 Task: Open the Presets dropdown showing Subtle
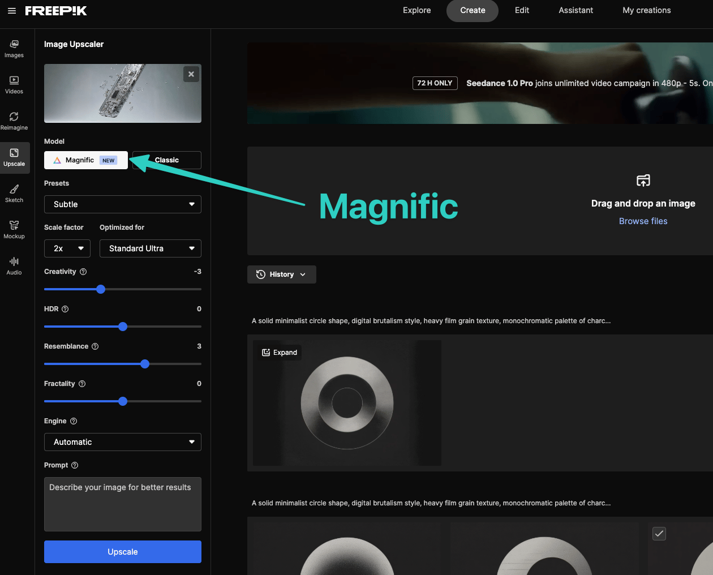(x=123, y=204)
